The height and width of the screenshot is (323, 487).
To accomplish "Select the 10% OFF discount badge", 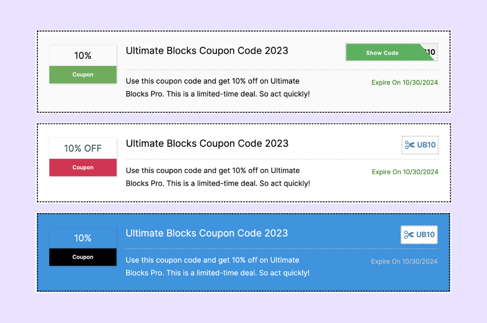I will coord(83,148).
